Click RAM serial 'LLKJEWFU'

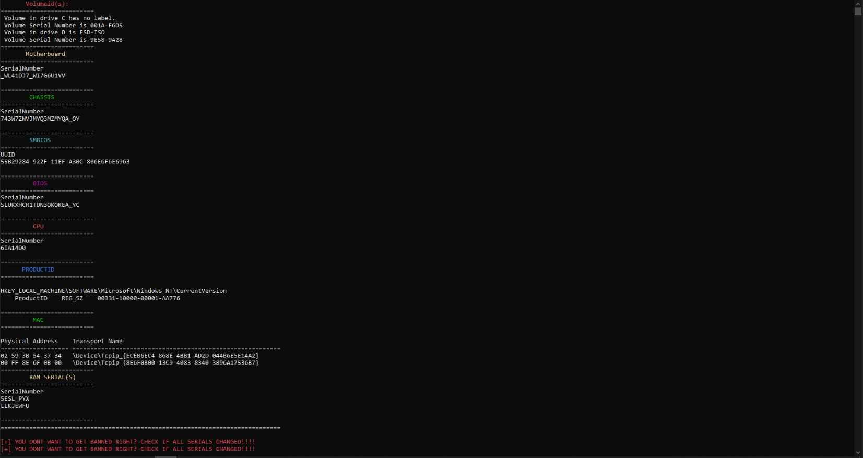click(x=15, y=406)
